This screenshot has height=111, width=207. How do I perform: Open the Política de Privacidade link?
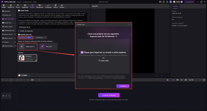coord(95,78)
